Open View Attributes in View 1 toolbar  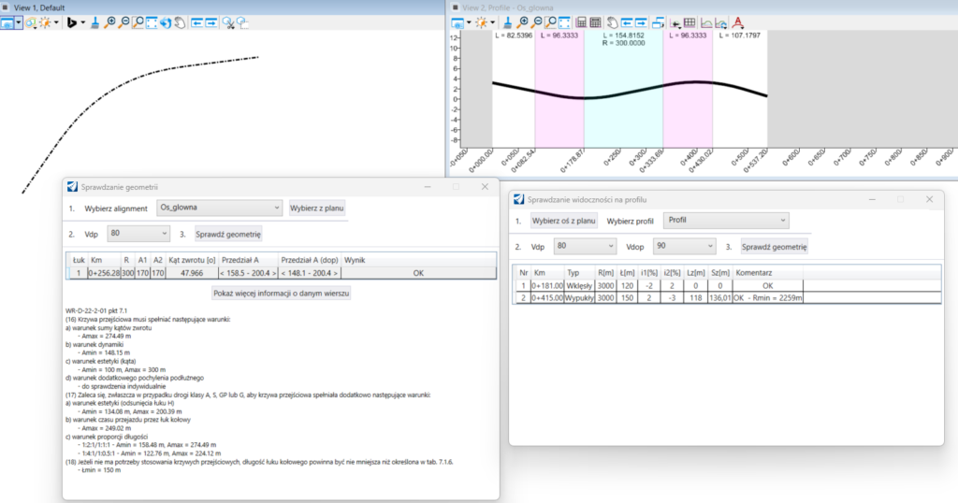tap(8, 22)
